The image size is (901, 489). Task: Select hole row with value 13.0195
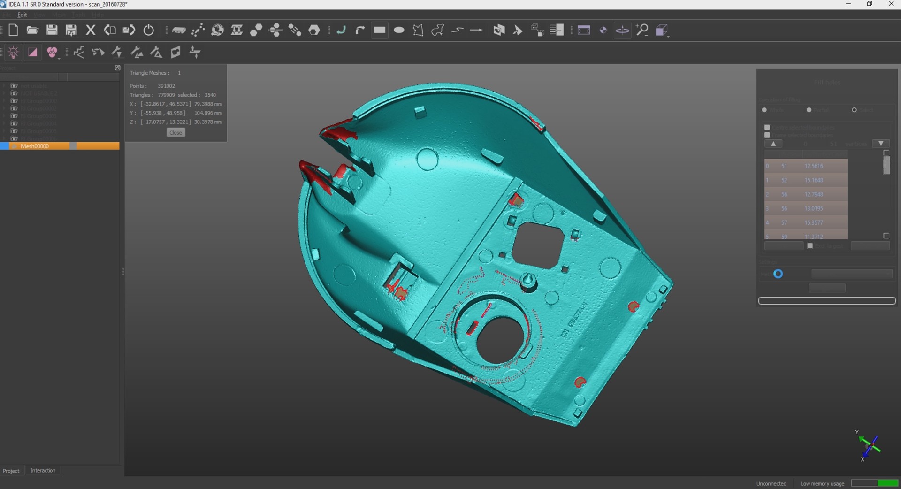tap(806, 208)
